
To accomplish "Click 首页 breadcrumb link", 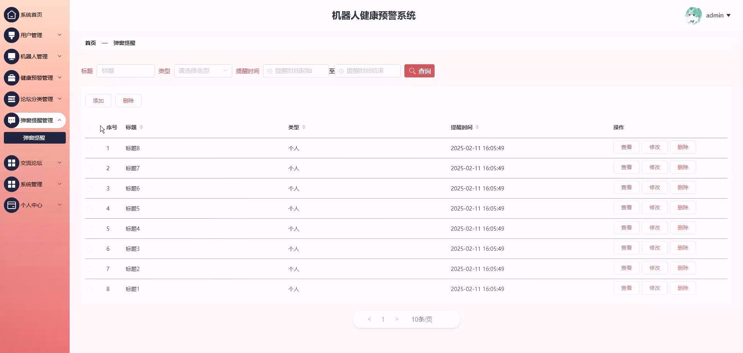I will (91, 43).
